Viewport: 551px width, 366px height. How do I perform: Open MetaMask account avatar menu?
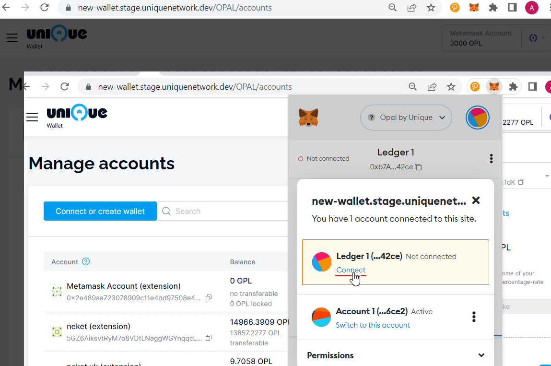(x=478, y=118)
